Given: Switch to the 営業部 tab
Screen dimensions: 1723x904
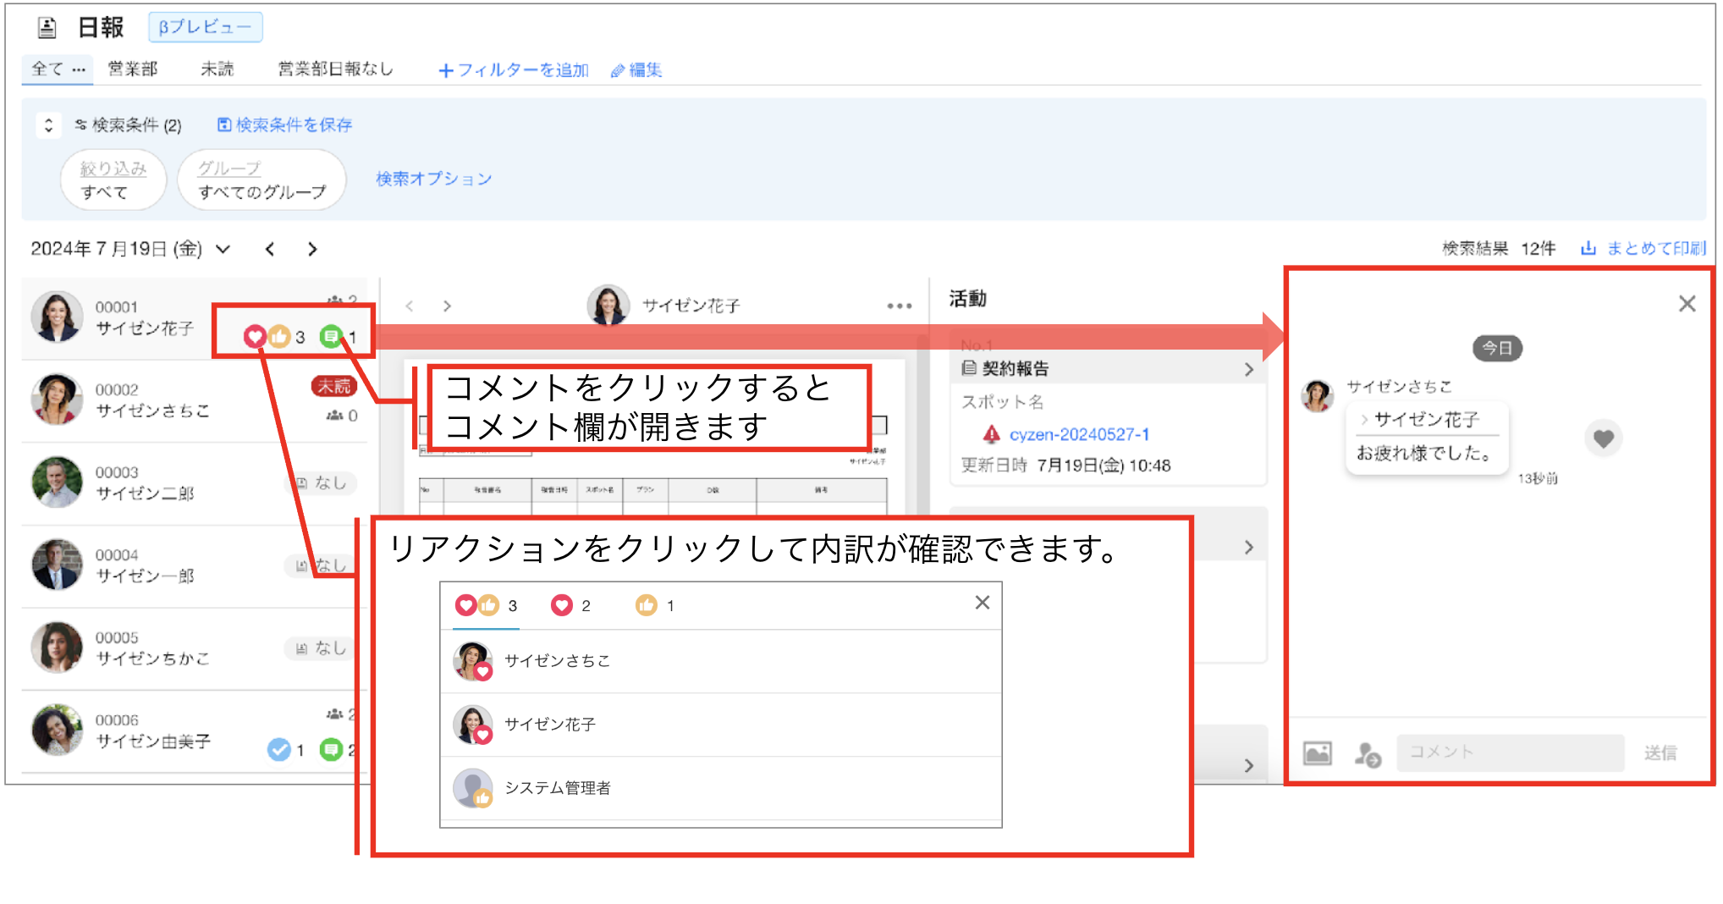Looking at the screenshot, I should point(133,69).
